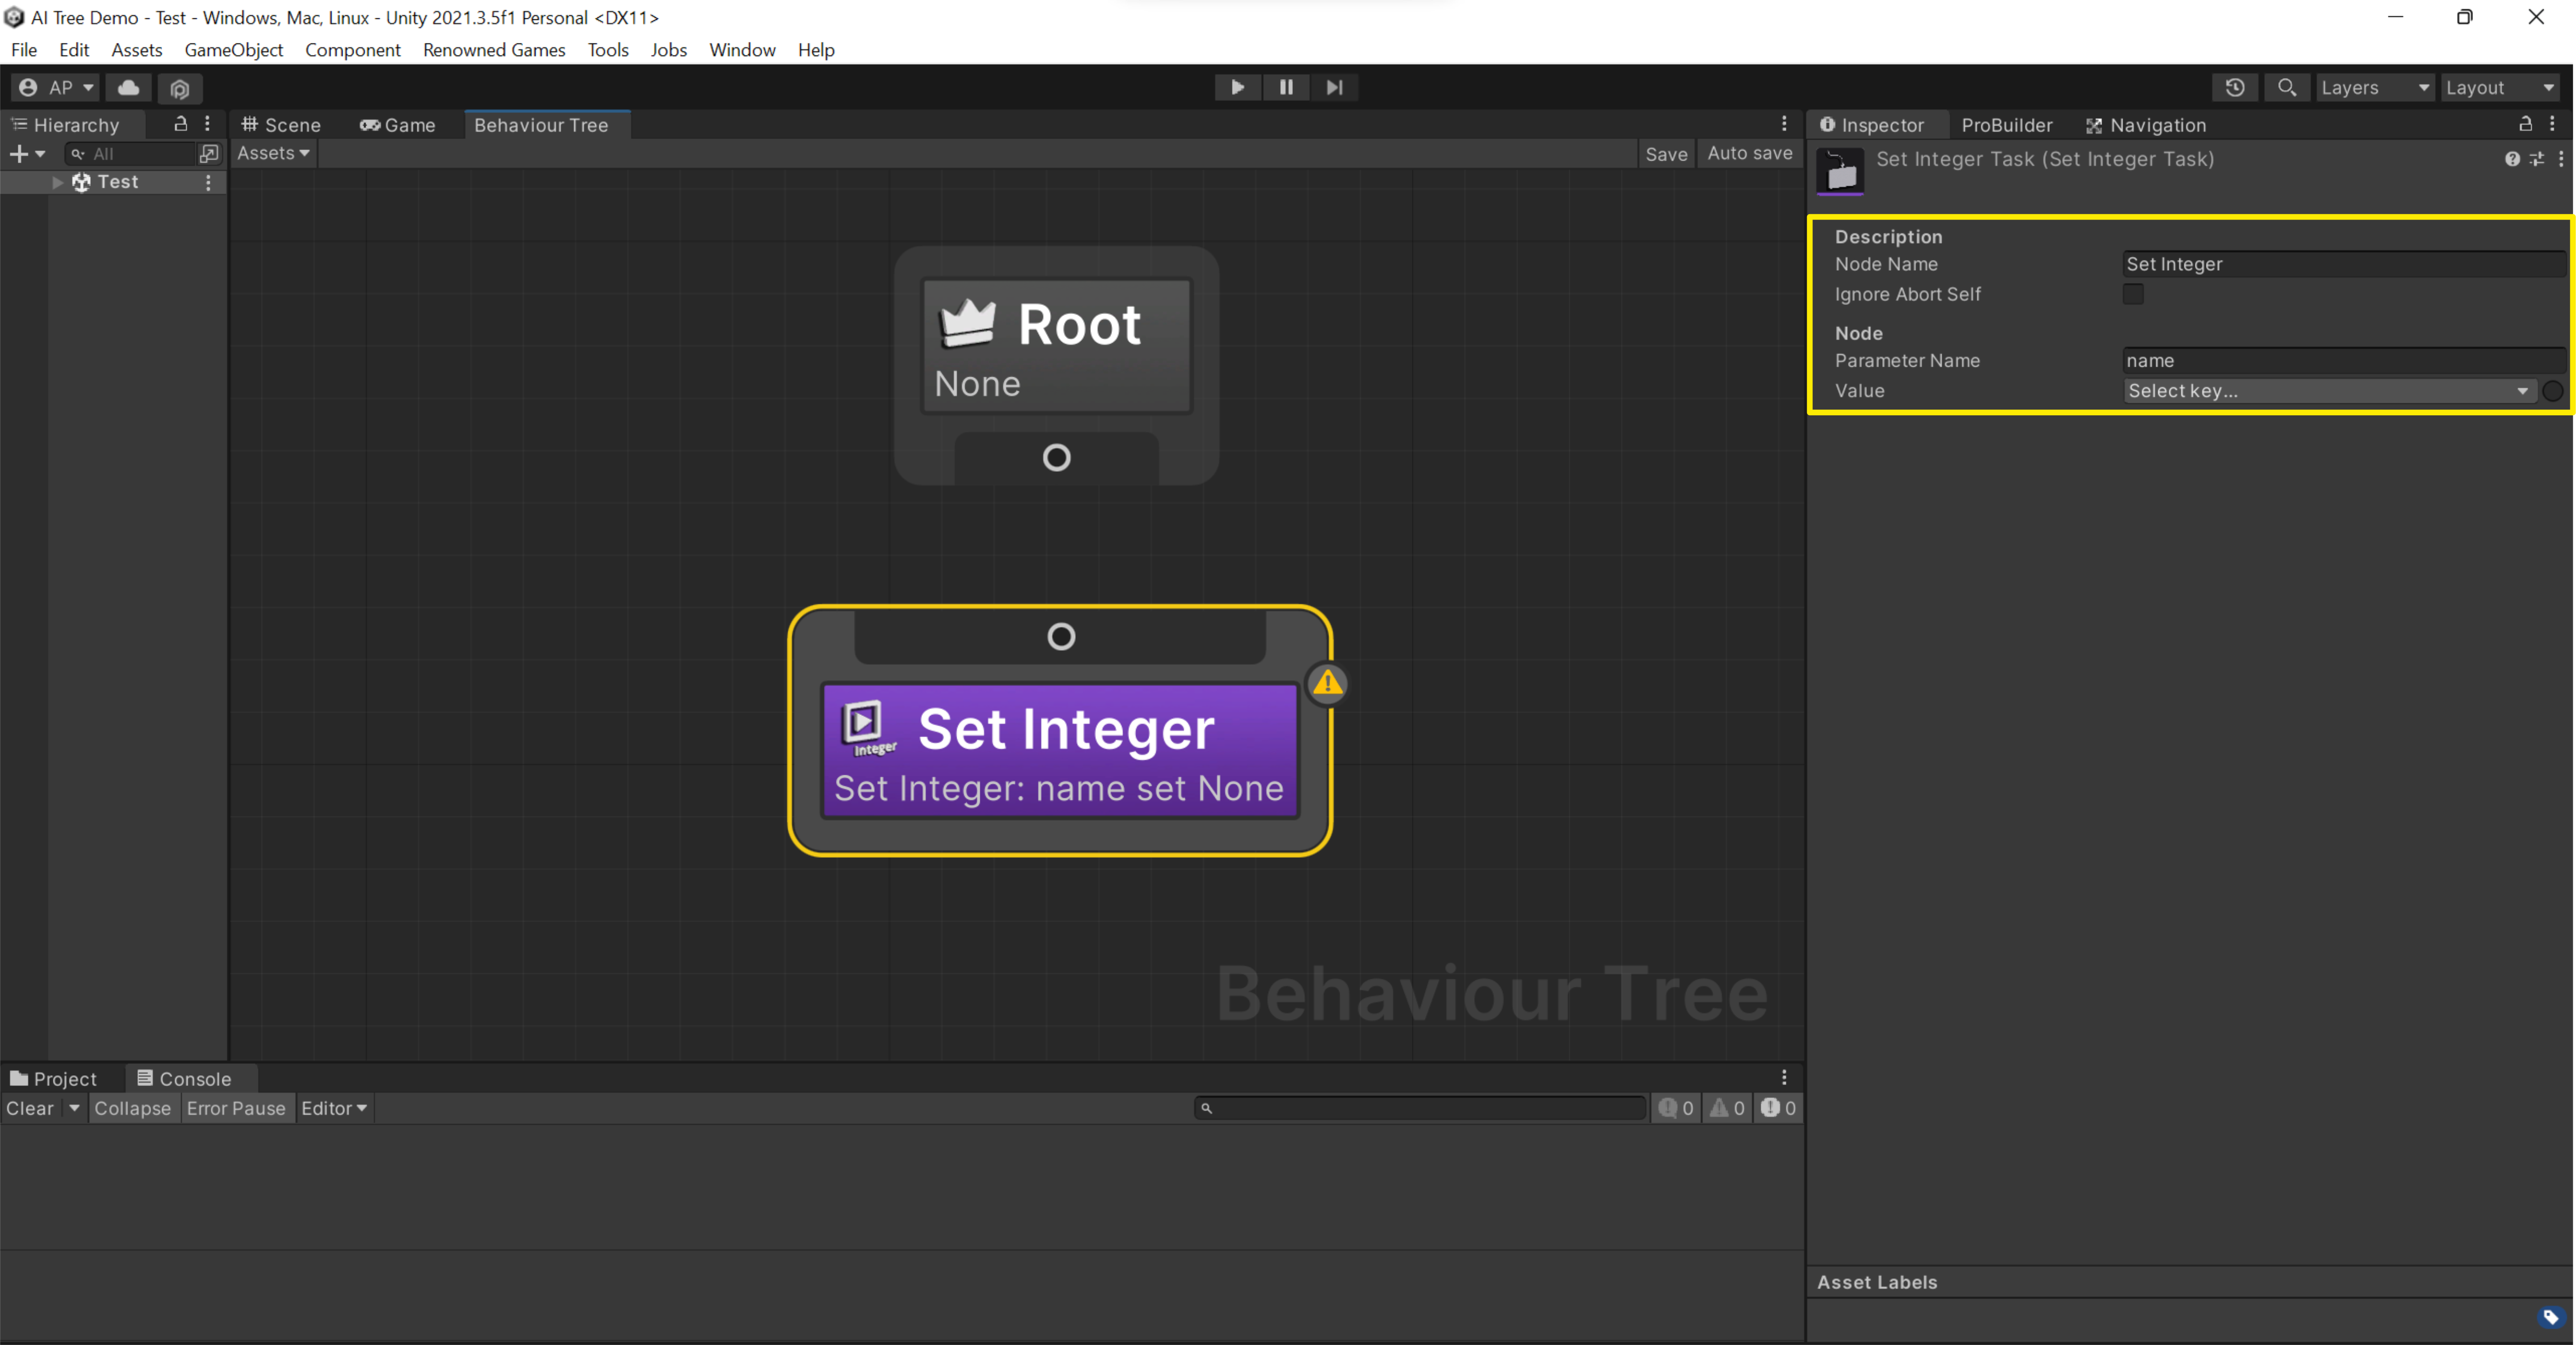This screenshot has width=2576, height=1345.
Task: Click the object picker circle beside Value
Action: tap(2553, 391)
